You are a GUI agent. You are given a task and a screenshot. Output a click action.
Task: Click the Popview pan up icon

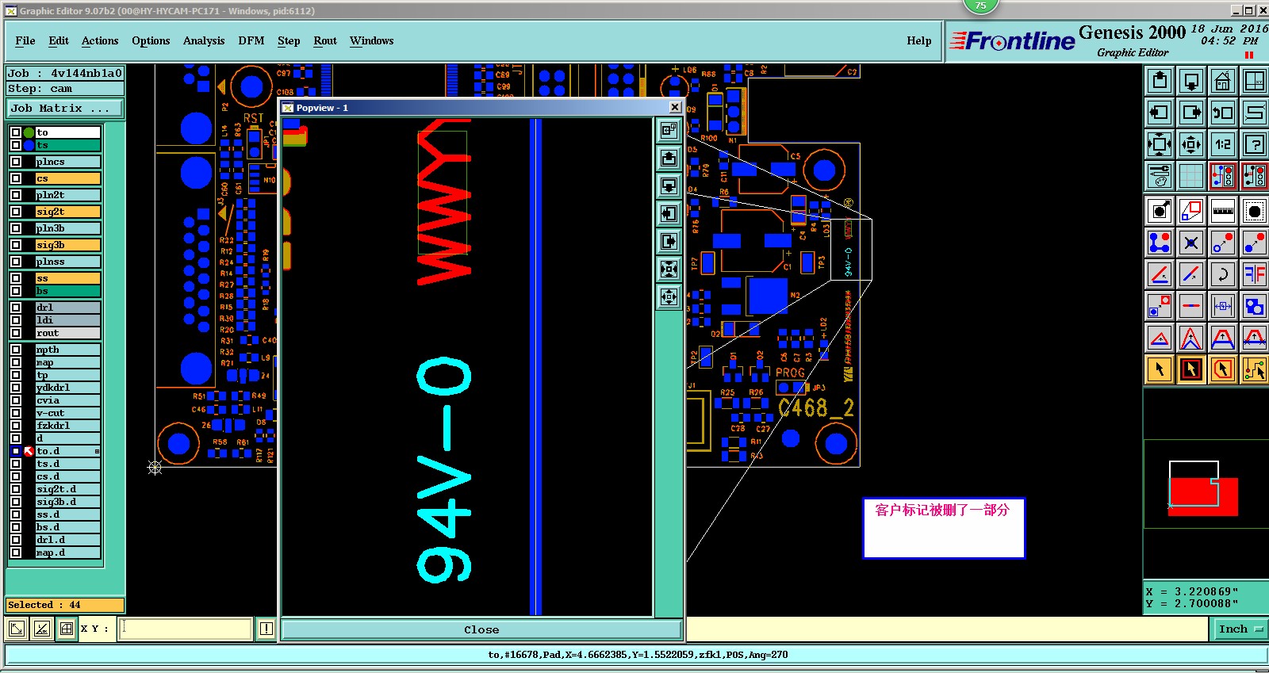(x=669, y=159)
